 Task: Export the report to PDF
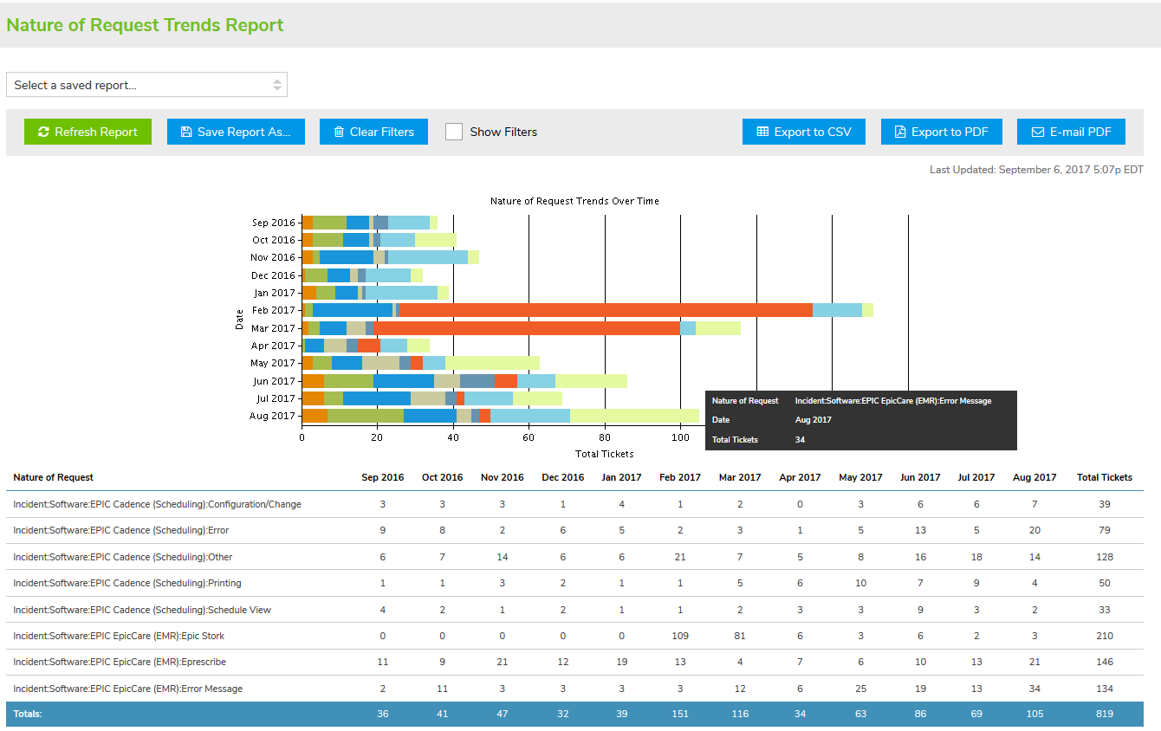coord(941,132)
